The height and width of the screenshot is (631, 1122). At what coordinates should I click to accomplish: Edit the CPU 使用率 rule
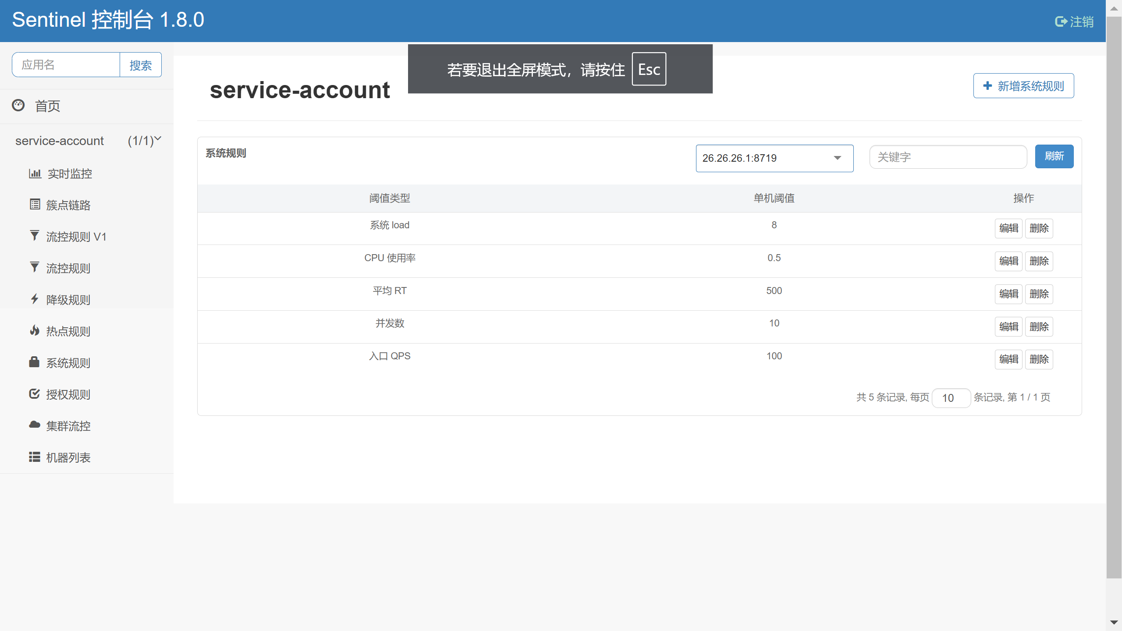[1008, 261]
